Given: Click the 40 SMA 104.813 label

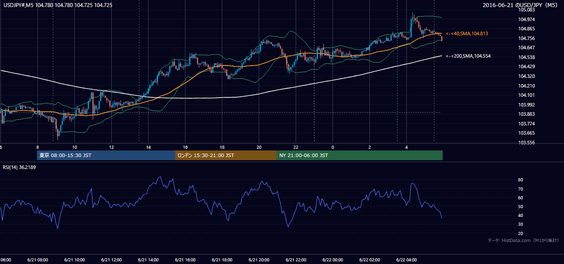Looking at the screenshot, I should coord(467,33).
